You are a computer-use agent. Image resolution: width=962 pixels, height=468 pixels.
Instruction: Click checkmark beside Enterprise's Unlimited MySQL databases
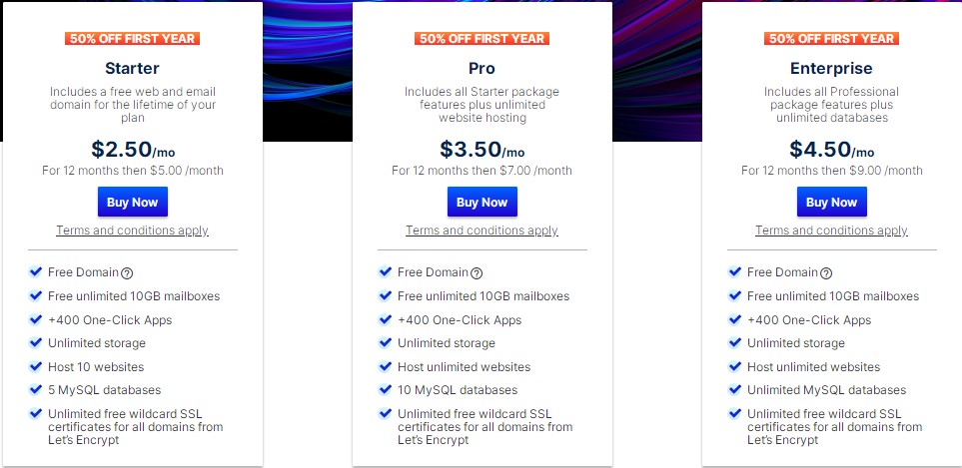click(735, 389)
